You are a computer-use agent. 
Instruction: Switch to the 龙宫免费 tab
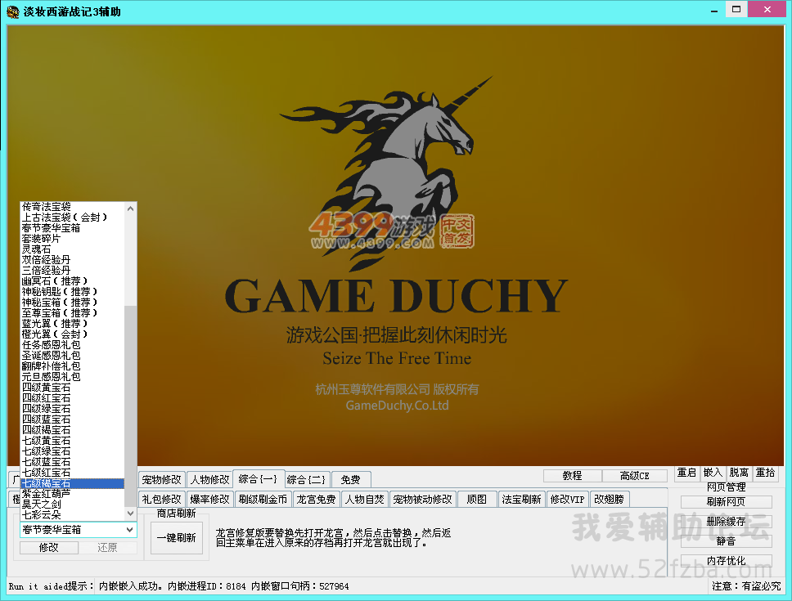point(316,499)
